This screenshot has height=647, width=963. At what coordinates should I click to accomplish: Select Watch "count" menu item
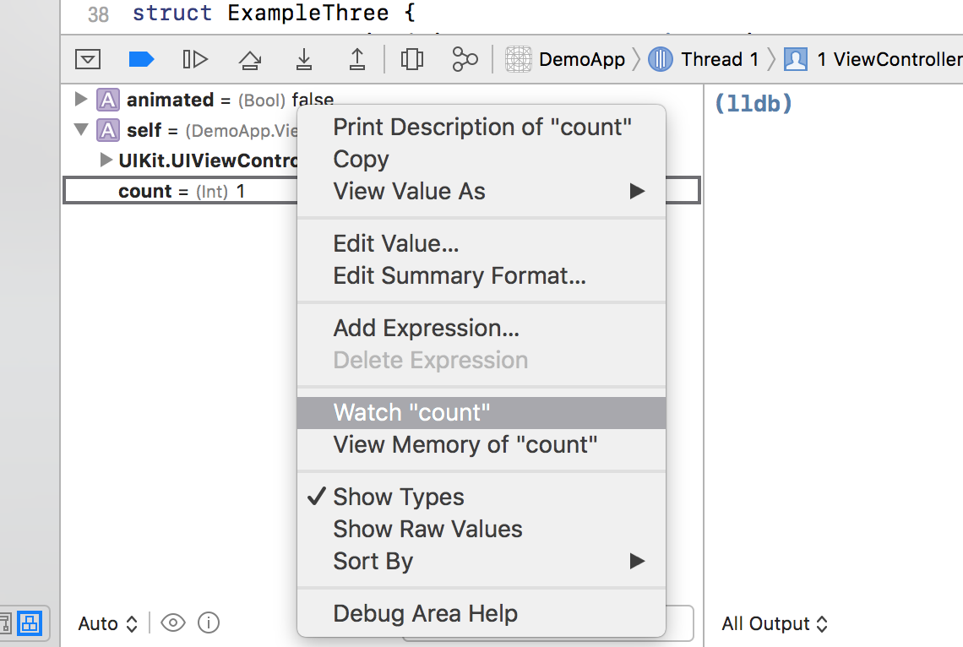pos(411,412)
